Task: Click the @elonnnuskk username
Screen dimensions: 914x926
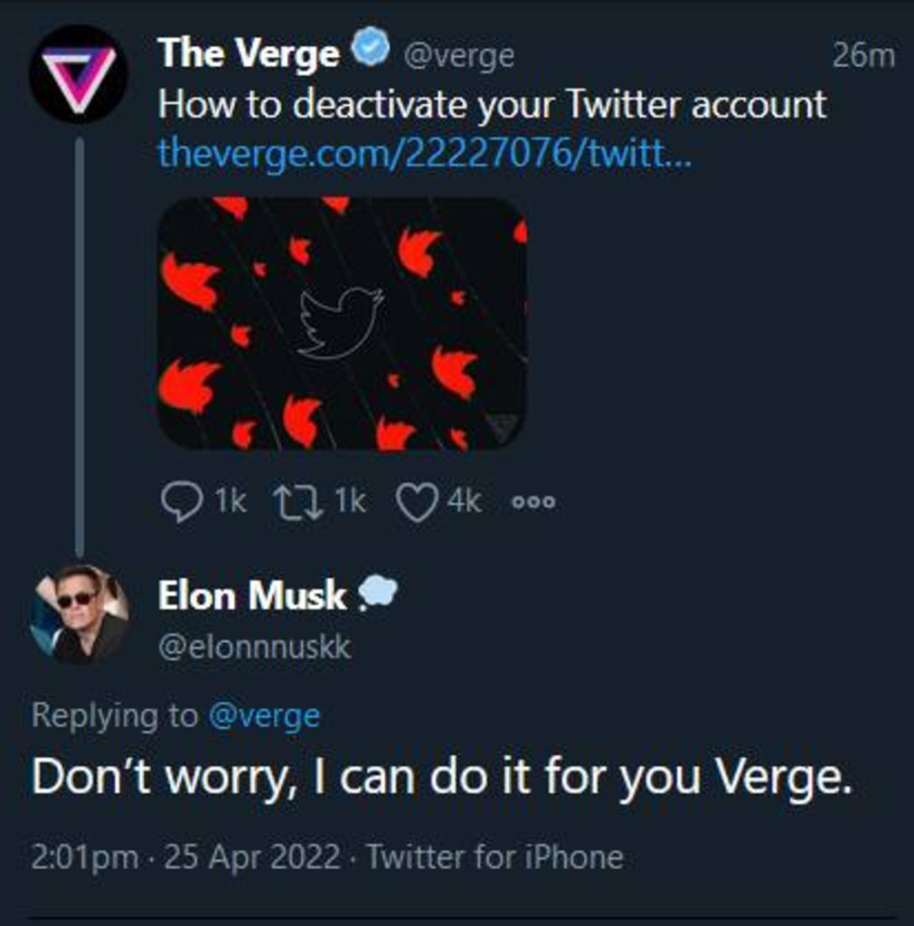Action: tap(254, 647)
